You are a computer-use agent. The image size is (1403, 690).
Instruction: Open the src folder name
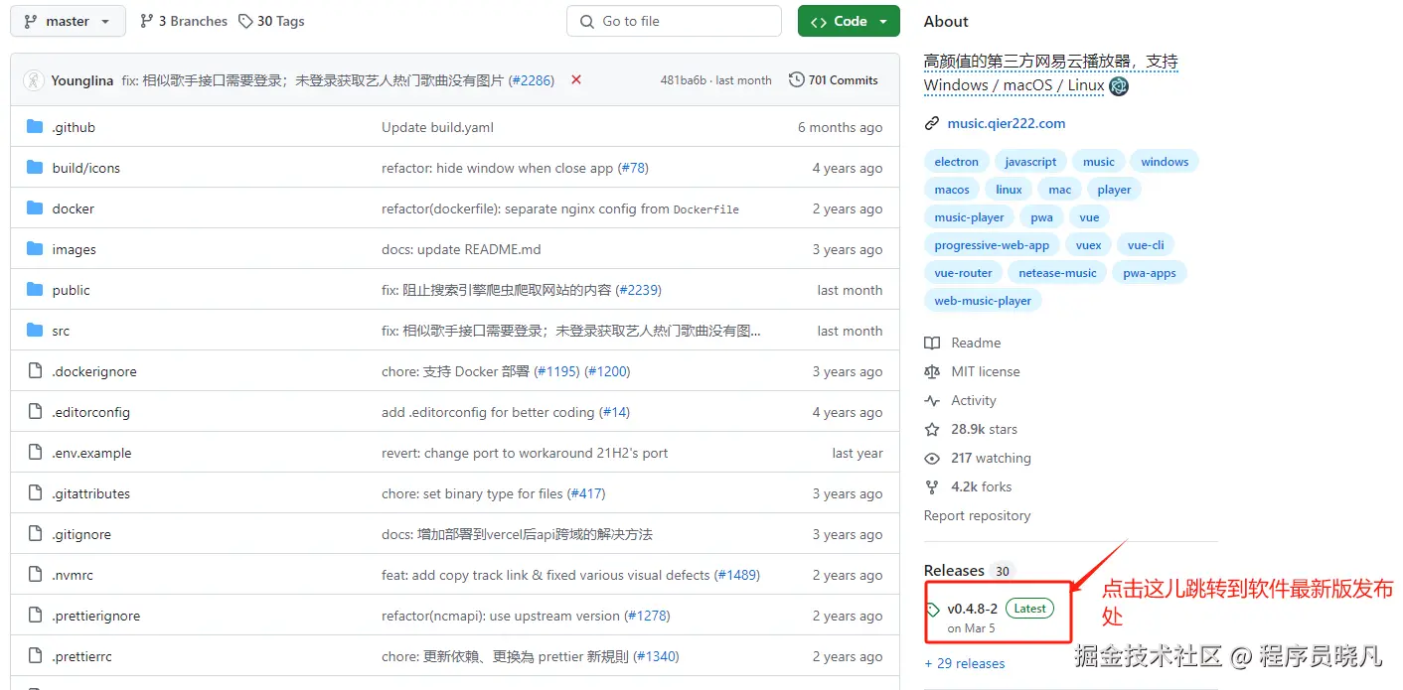[x=61, y=331]
